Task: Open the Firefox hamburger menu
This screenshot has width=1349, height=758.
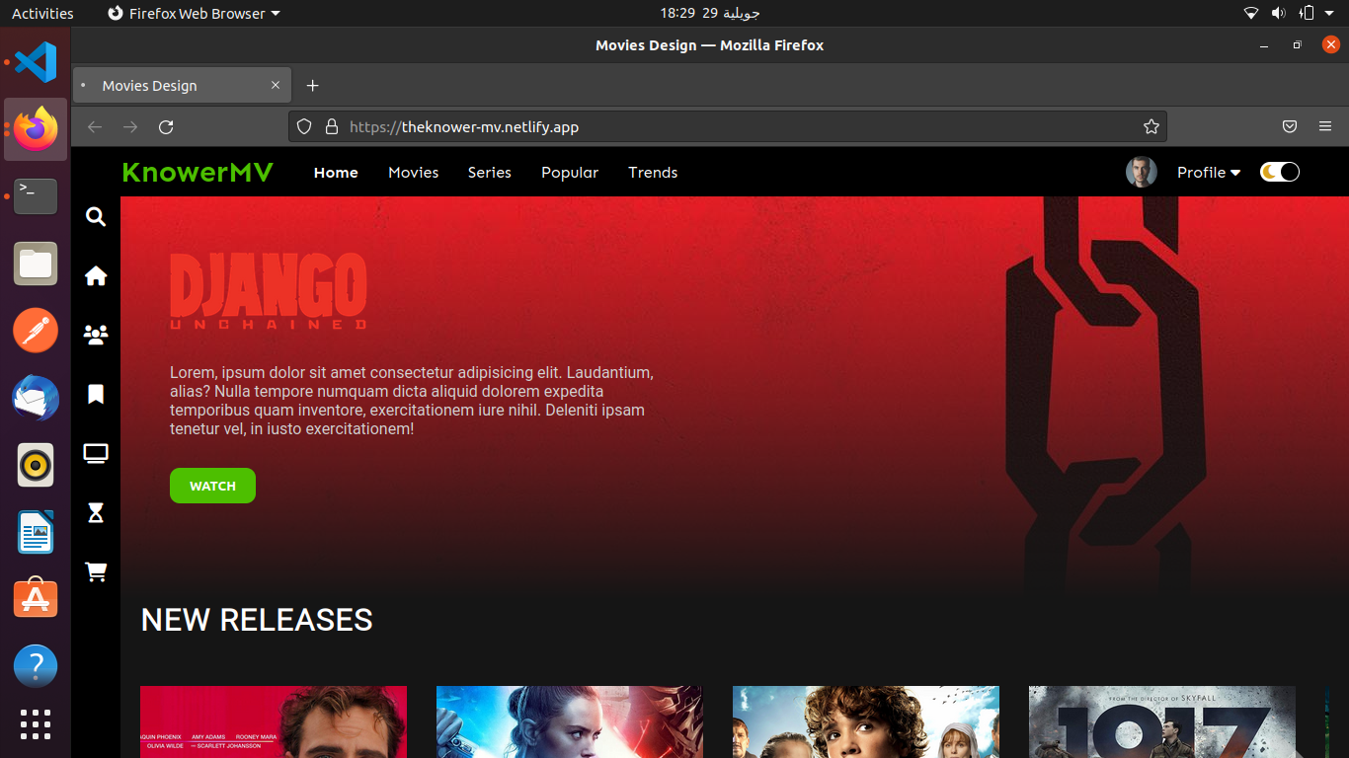Action: click(1325, 126)
